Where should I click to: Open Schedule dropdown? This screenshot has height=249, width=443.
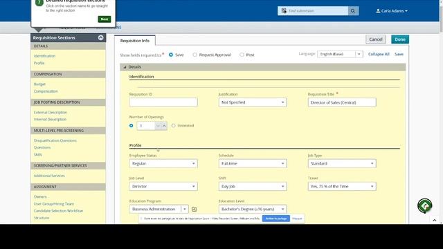253,163
